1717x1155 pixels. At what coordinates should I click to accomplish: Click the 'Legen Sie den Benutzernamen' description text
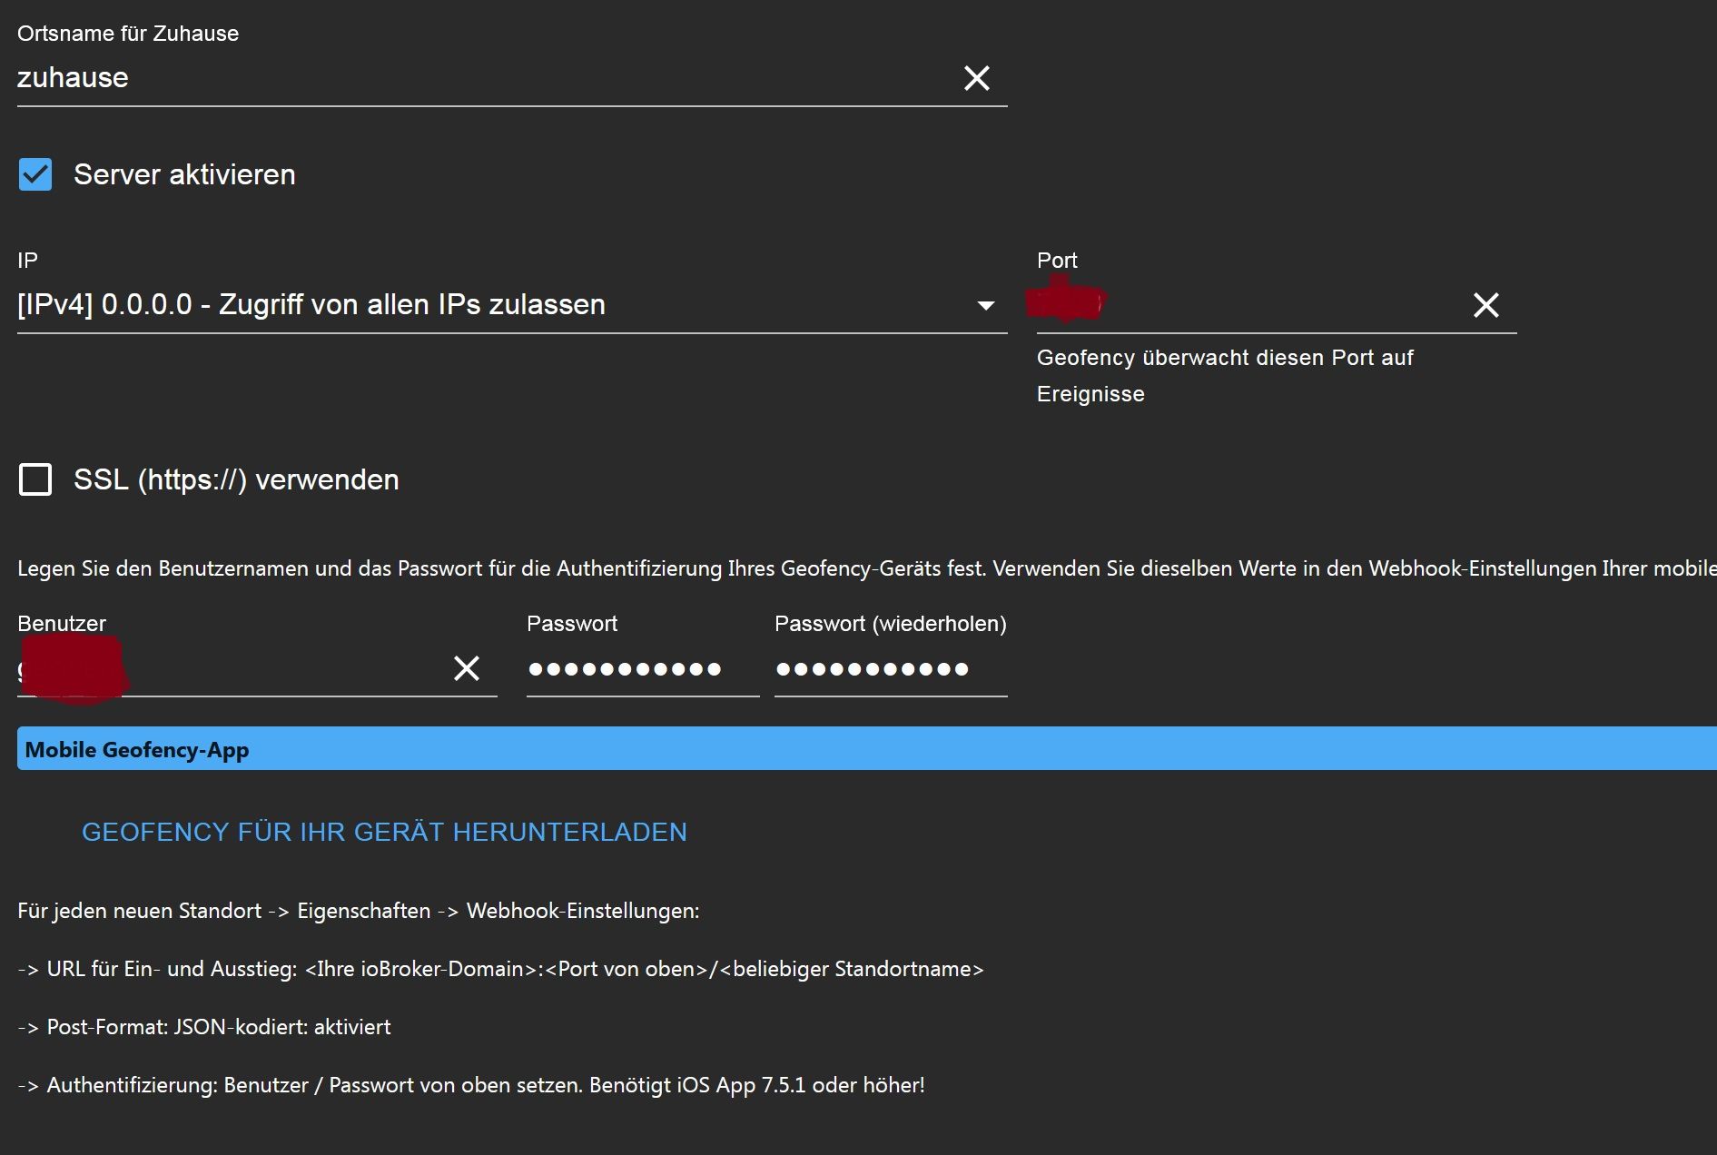(x=867, y=568)
